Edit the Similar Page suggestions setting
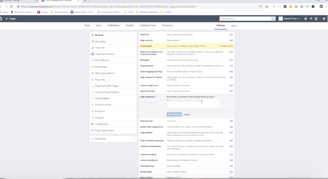This screenshot has height=179, width=328. click(x=231, y=127)
